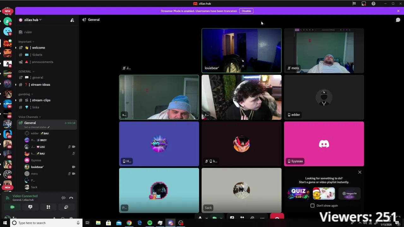The width and height of the screenshot is (404, 227).
Task: Toggle the green camera in bottom call controls
Action: click(x=215, y=218)
